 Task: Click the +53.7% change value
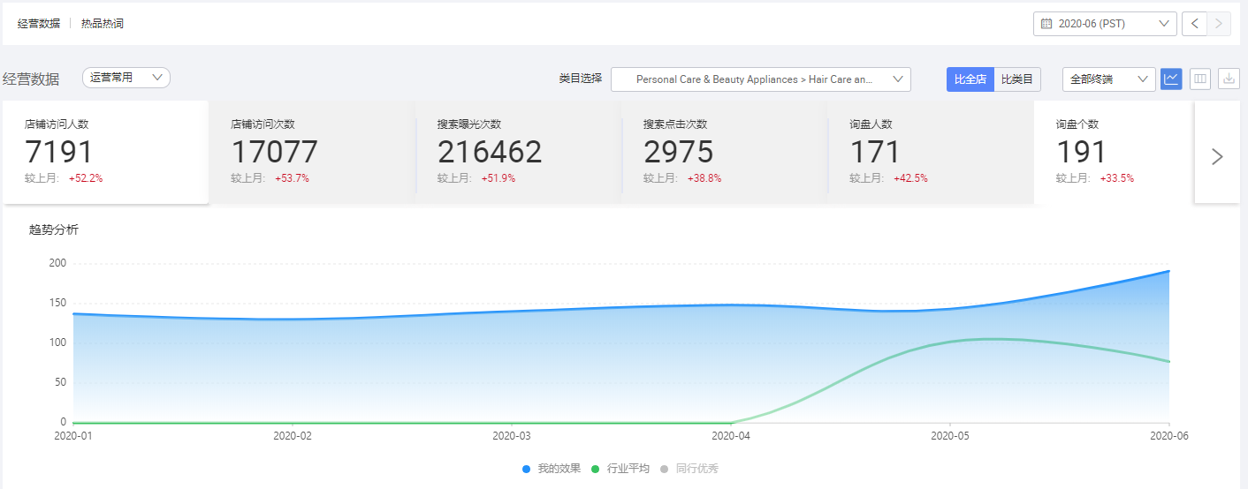pos(292,178)
